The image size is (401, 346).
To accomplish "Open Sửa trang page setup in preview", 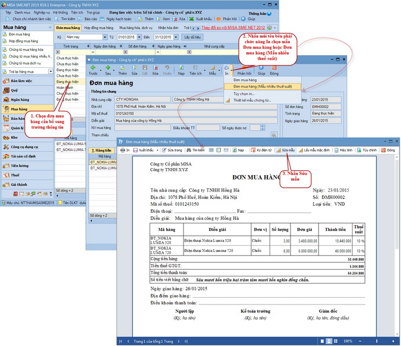I will [x=172, y=150].
